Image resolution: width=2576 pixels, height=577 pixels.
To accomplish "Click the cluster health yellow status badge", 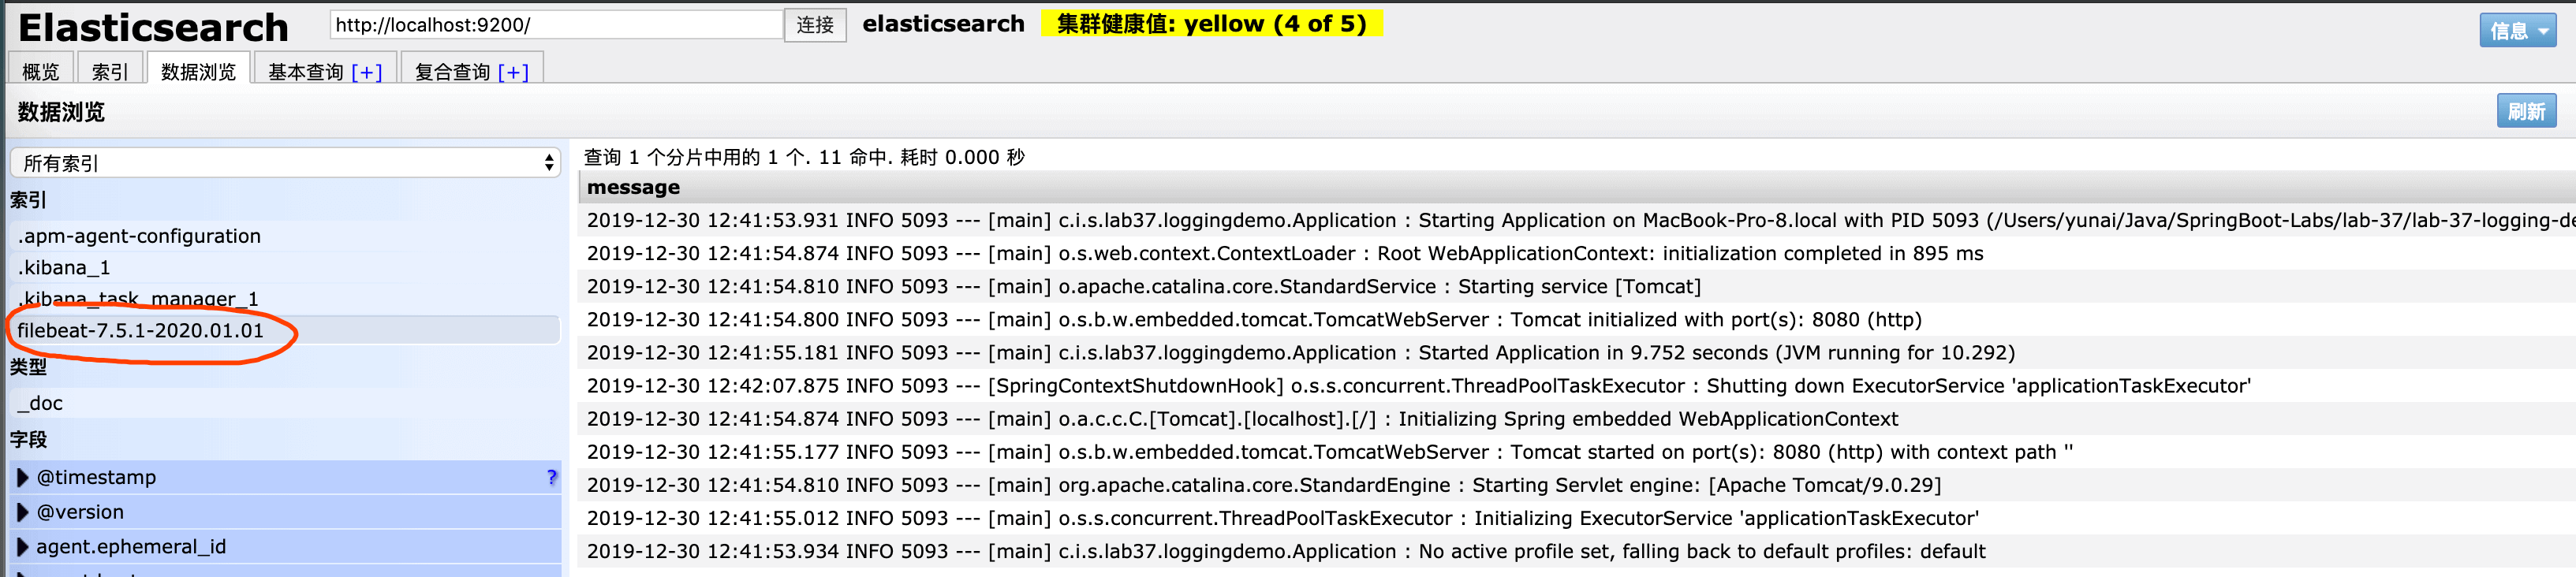I will [1211, 23].
